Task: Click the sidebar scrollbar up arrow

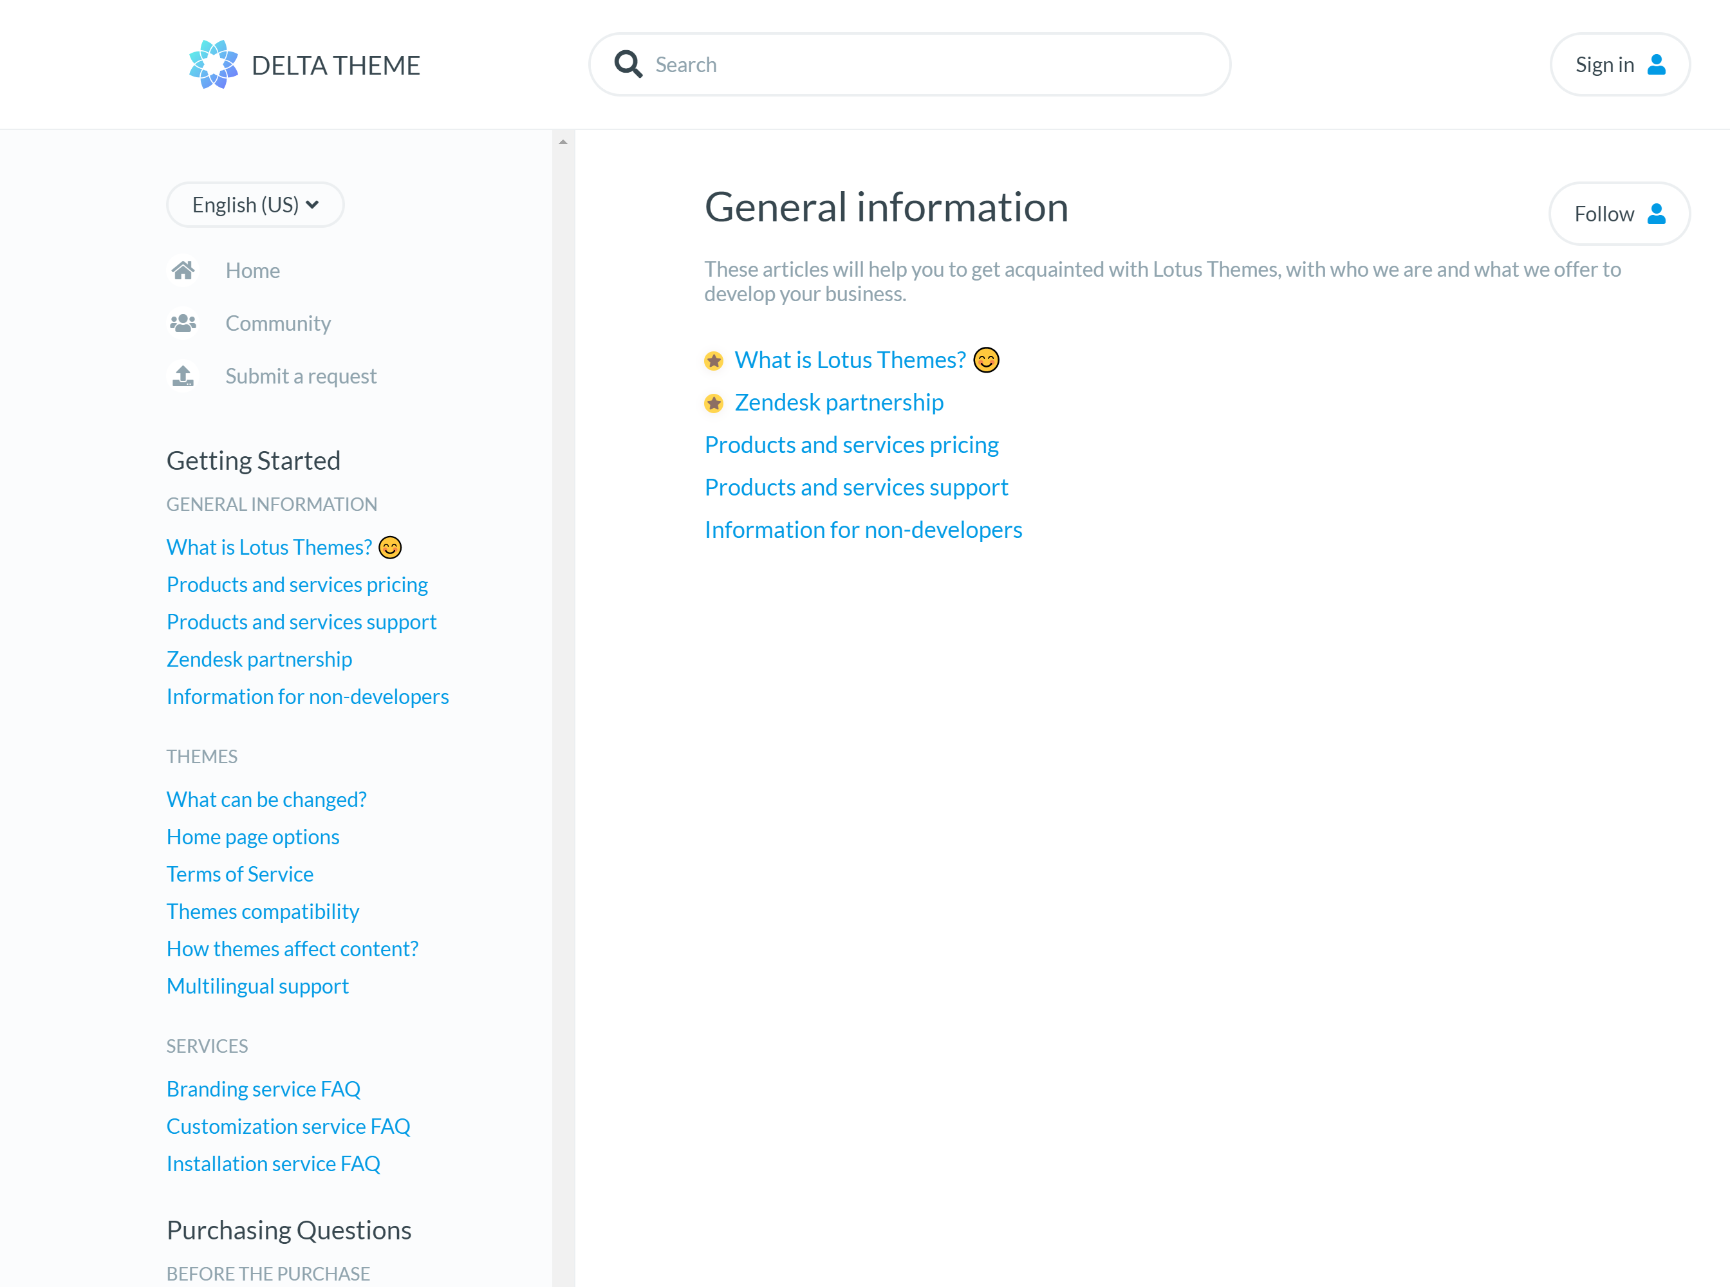Action: pos(563,142)
